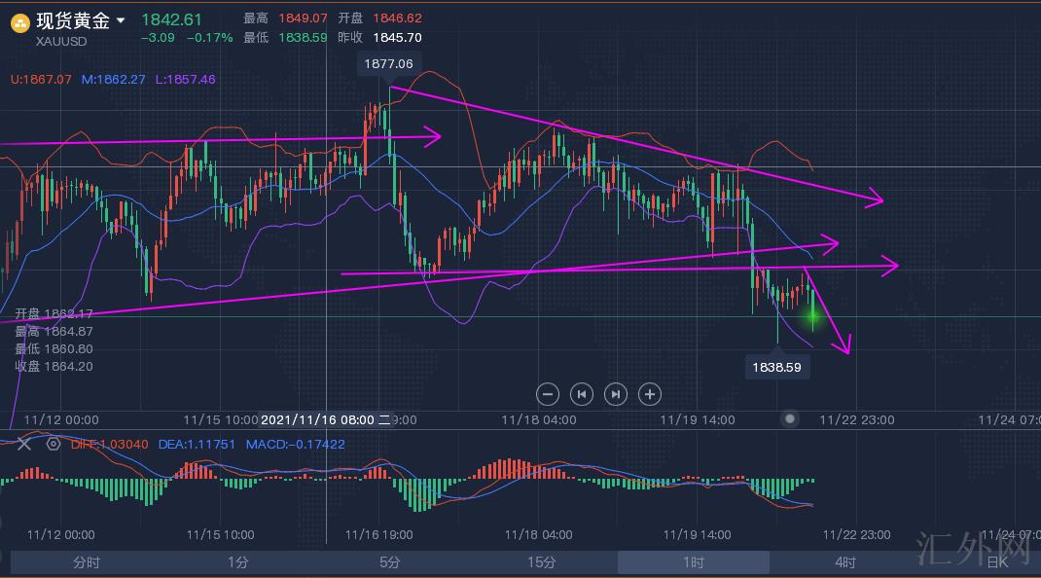The height and width of the screenshot is (578, 1041).
Task: Click the XAUUSD ticker code
Action: tap(61, 42)
